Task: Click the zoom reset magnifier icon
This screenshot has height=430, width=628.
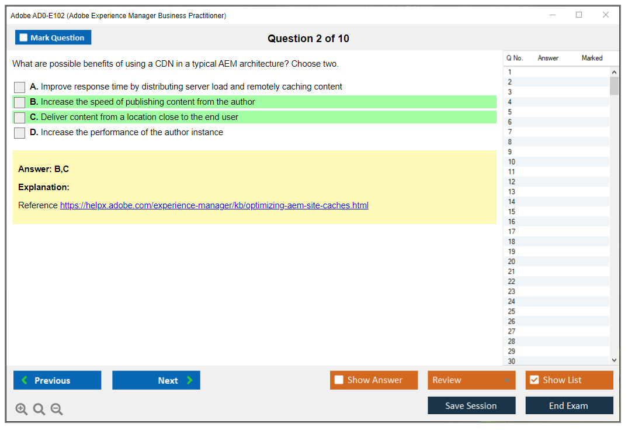Action: [x=39, y=410]
